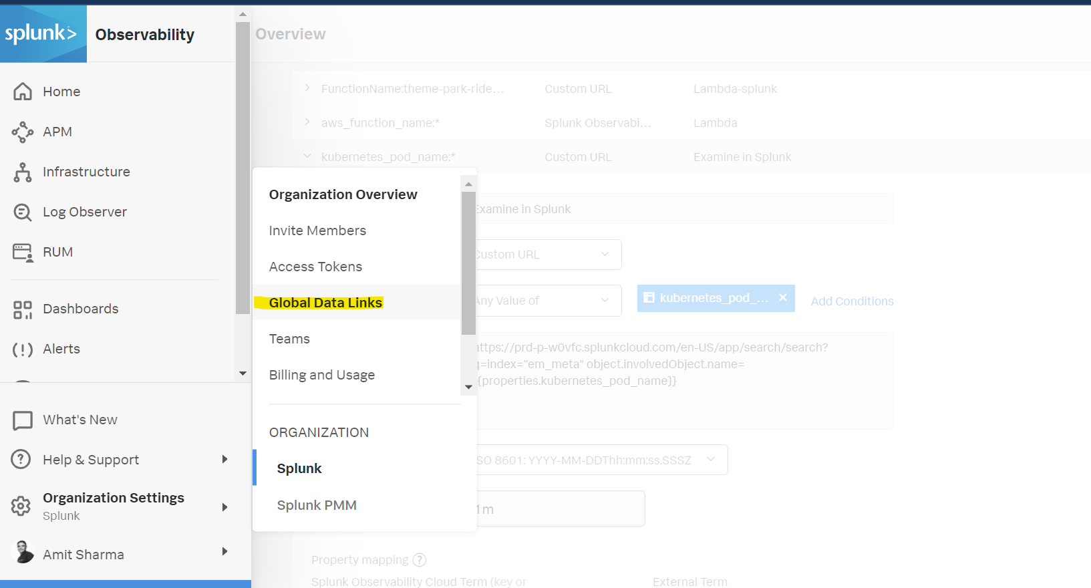The height and width of the screenshot is (588, 1091).
Task: Click the flyout menu scroll up arrow
Action: 468,184
